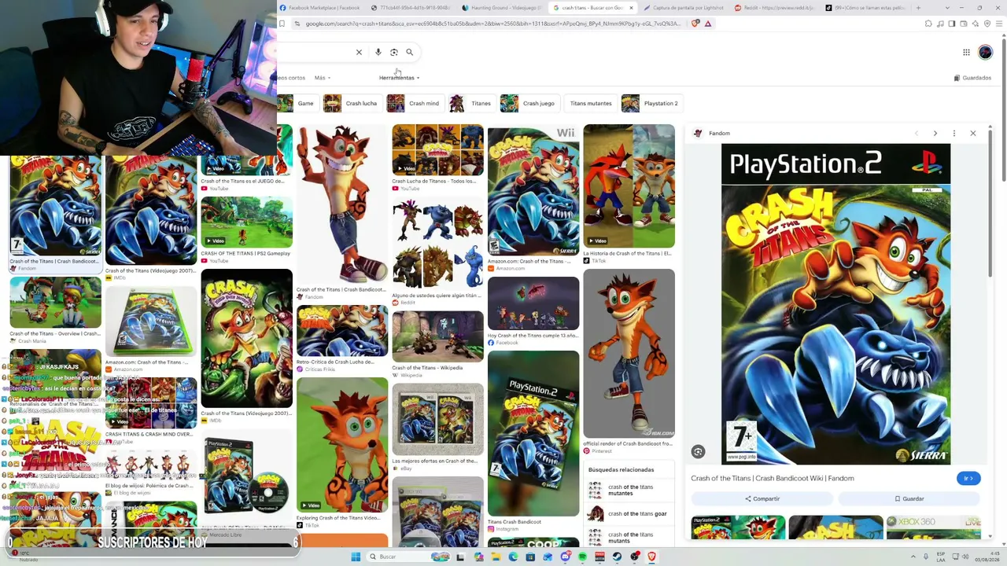Select the Crash mind filter chip

tap(414, 103)
